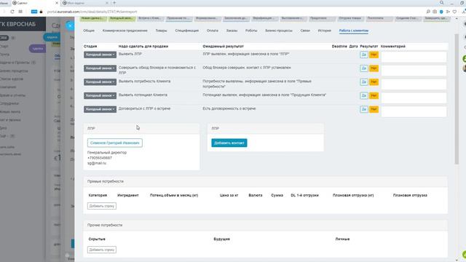Open the "Заказы" tab

(x=232, y=31)
